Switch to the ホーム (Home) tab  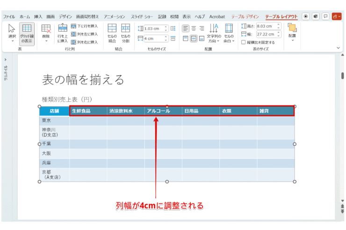click(x=25, y=17)
